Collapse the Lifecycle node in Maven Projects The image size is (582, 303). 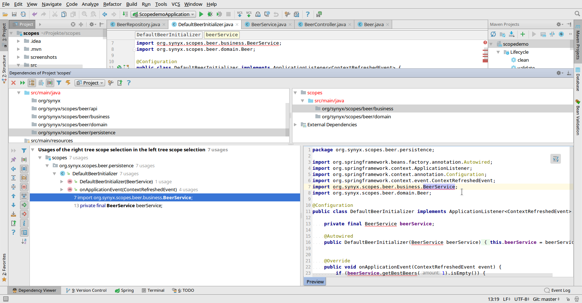498,52
